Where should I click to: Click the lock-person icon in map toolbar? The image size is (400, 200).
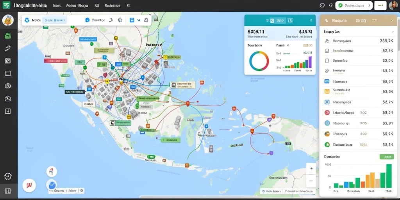pos(146,20)
